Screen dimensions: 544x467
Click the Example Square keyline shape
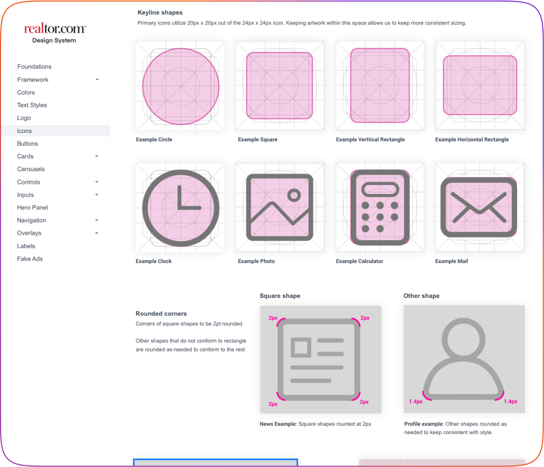pos(280,86)
